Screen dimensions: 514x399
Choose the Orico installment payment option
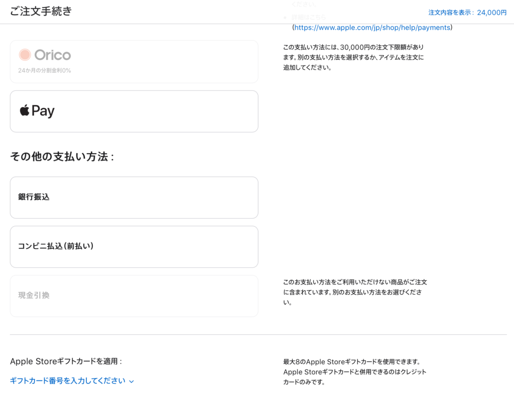tap(134, 62)
